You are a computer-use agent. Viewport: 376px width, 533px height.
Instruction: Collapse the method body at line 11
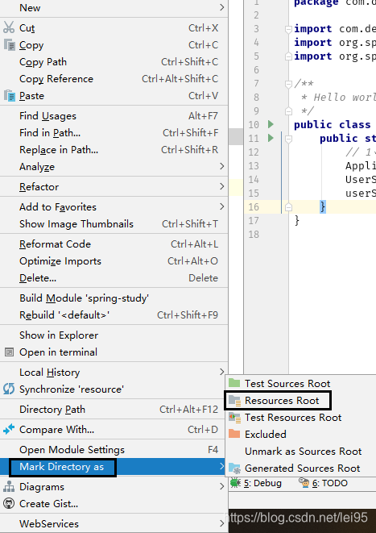288,139
